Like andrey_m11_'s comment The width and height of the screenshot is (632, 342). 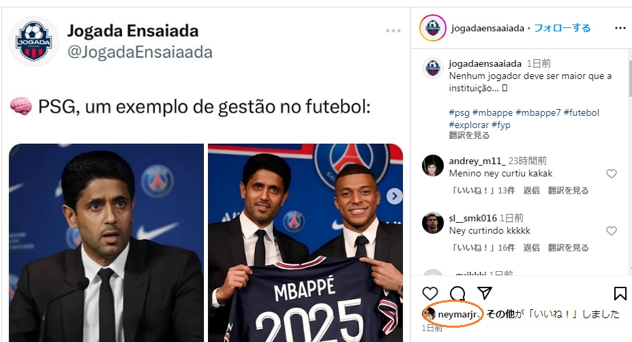click(x=612, y=174)
